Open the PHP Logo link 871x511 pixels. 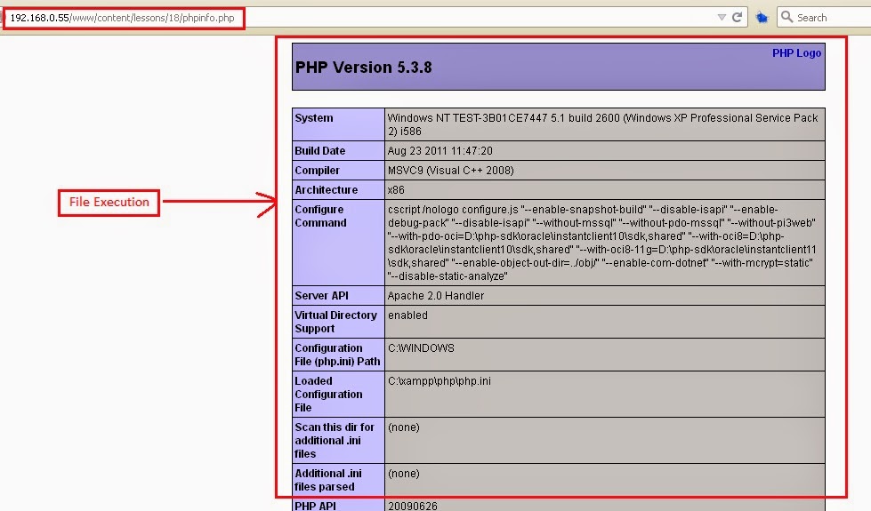(796, 53)
